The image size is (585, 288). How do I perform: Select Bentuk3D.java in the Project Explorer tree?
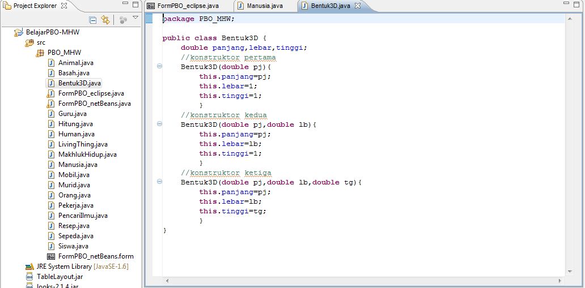79,83
